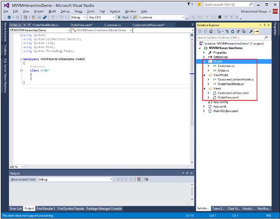Viewport: 280px width, 219px height.
Task: Expand the MainWindow.xaml node
Action: pyautogui.click(x=204, y=111)
